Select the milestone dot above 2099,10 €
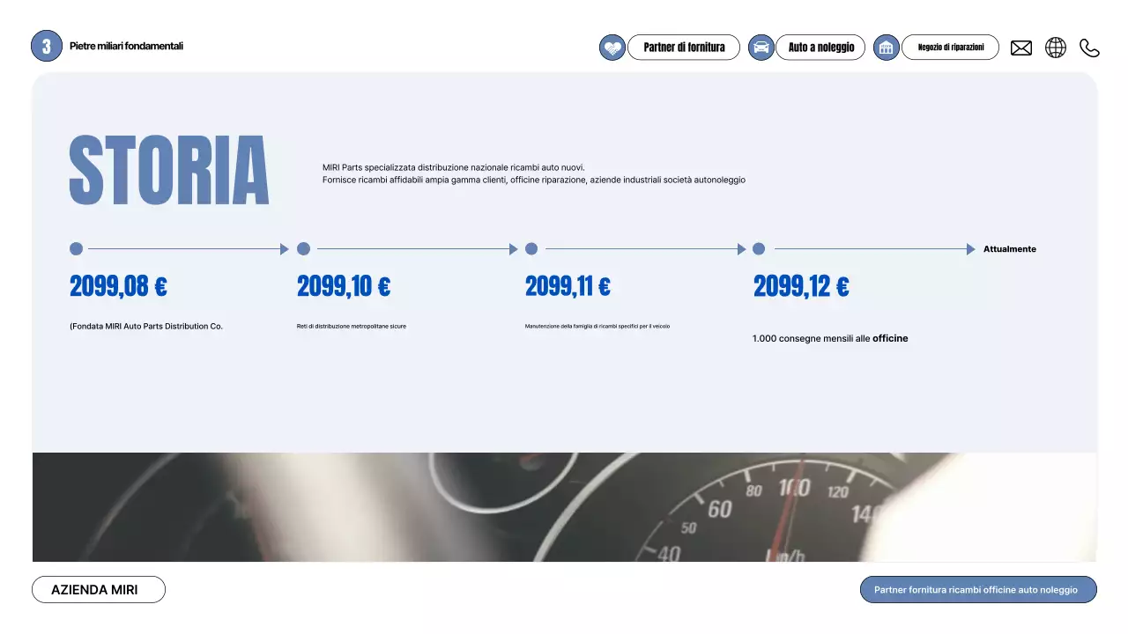1128x634 pixels. (x=303, y=248)
